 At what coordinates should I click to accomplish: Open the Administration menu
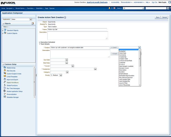[x=139, y=2]
